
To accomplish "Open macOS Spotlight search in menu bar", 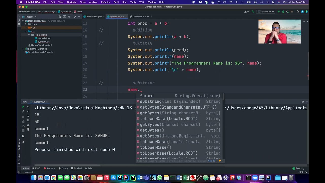I will click(268, 2).
